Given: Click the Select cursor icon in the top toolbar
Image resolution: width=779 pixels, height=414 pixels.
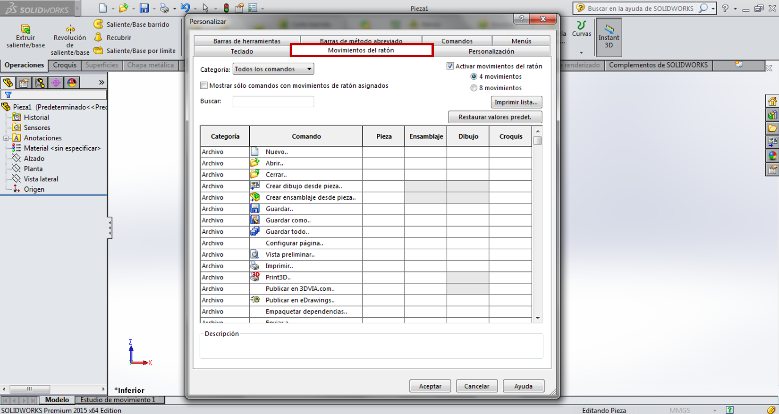Looking at the screenshot, I should point(205,8).
